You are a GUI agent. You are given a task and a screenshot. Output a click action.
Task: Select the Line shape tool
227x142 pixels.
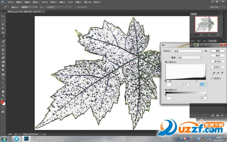[x=3, y=87]
